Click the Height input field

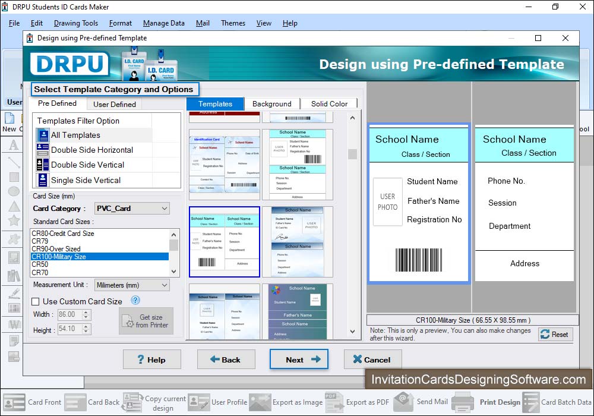tap(69, 329)
